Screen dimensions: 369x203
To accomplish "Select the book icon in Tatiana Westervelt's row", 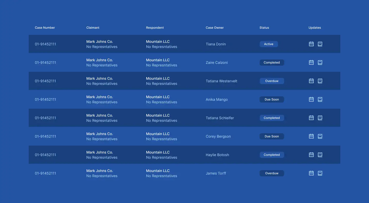I will 320,81.
